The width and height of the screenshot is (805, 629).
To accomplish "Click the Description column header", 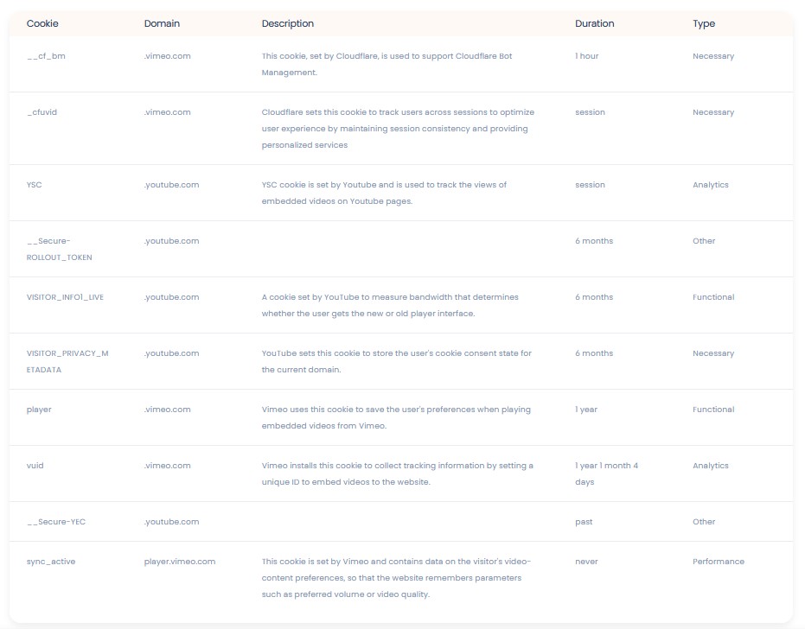I will (288, 23).
